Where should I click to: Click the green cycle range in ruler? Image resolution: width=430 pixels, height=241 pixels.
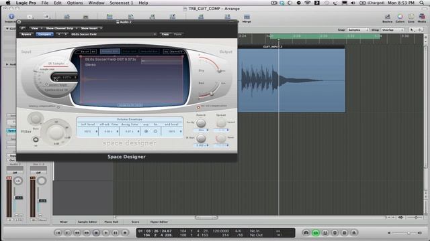pos(325,36)
